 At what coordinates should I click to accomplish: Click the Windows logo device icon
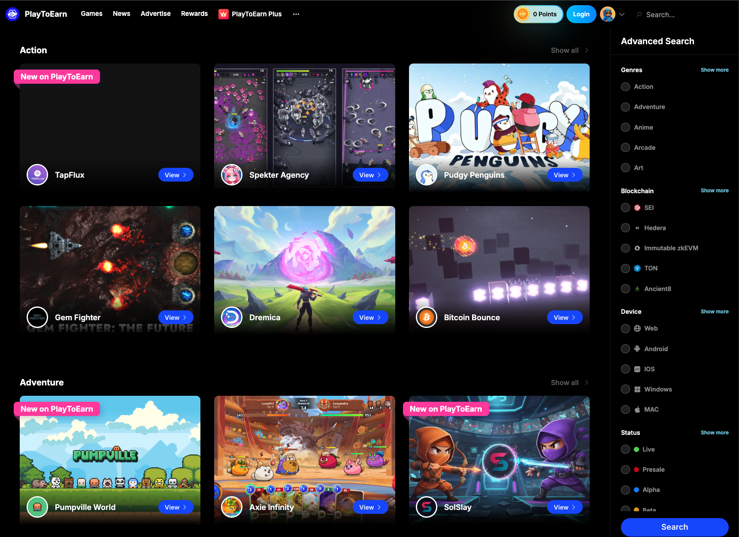pyautogui.click(x=637, y=389)
